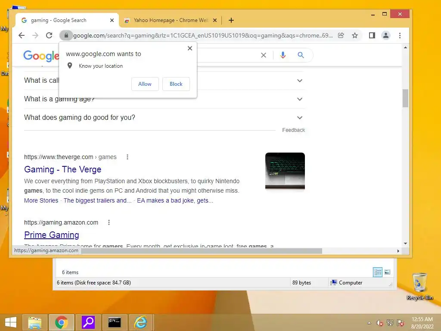Close the Yahoo Homepage tab

pos(215,20)
